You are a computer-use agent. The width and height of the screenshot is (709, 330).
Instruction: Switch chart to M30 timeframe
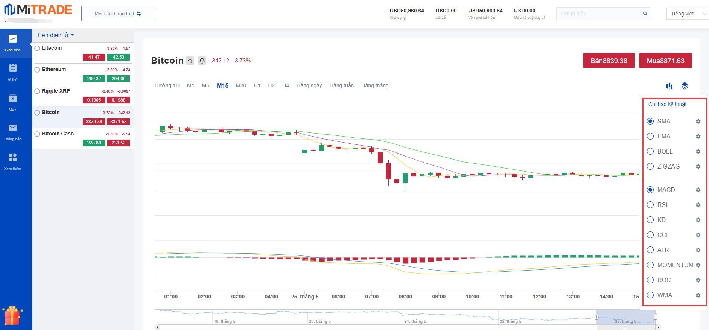[241, 85]
